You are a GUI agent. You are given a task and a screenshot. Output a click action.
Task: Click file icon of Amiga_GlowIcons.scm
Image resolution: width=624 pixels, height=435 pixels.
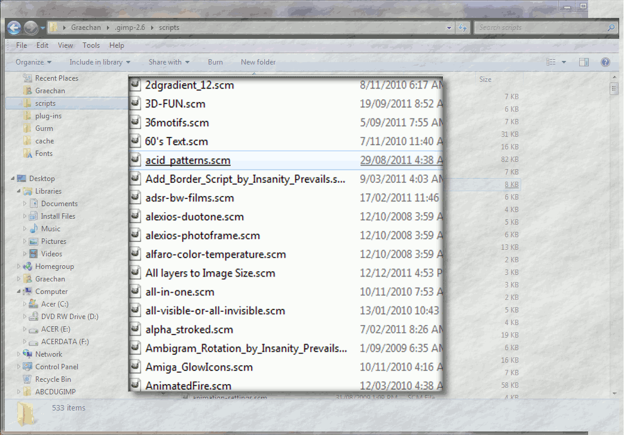coord(135,366)
